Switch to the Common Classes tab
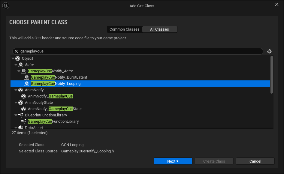This screenshot has width=284, height=174. [124, 29]
